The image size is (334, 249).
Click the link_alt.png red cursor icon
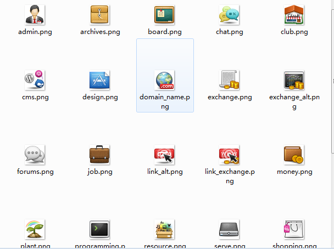point(164,155)
